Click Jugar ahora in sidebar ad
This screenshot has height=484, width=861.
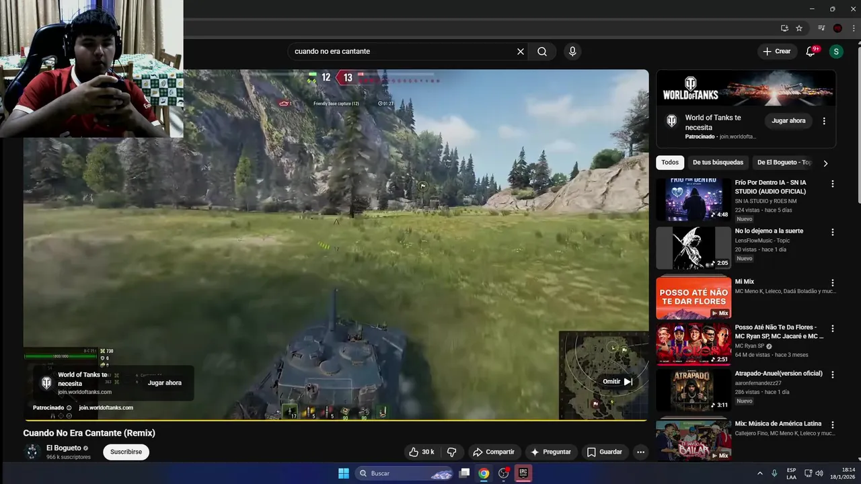(x=788, y=121)
